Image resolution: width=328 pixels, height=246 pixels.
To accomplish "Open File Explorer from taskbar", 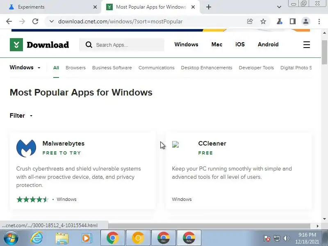I will [x=62, y=238].
